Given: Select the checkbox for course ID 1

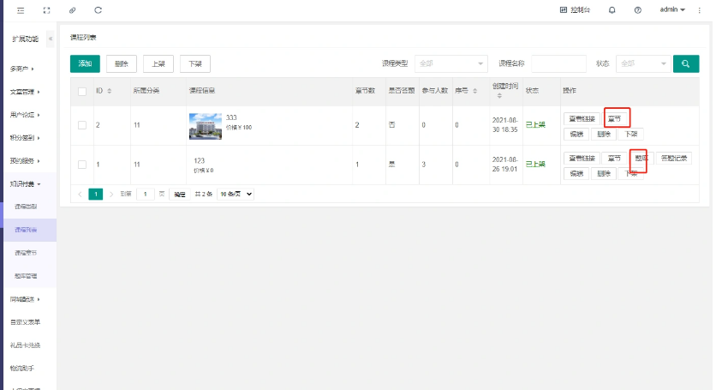Looking at the screenshot, I should click(x=82, y=164).
